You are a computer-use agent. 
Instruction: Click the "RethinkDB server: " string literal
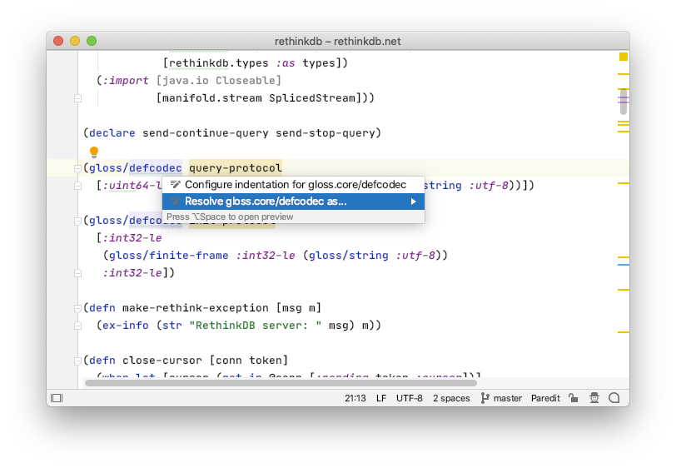click(256, 326)
